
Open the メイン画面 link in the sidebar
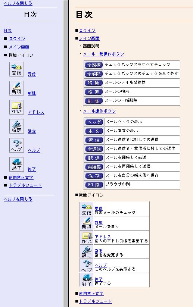click(x=19, y=47)
